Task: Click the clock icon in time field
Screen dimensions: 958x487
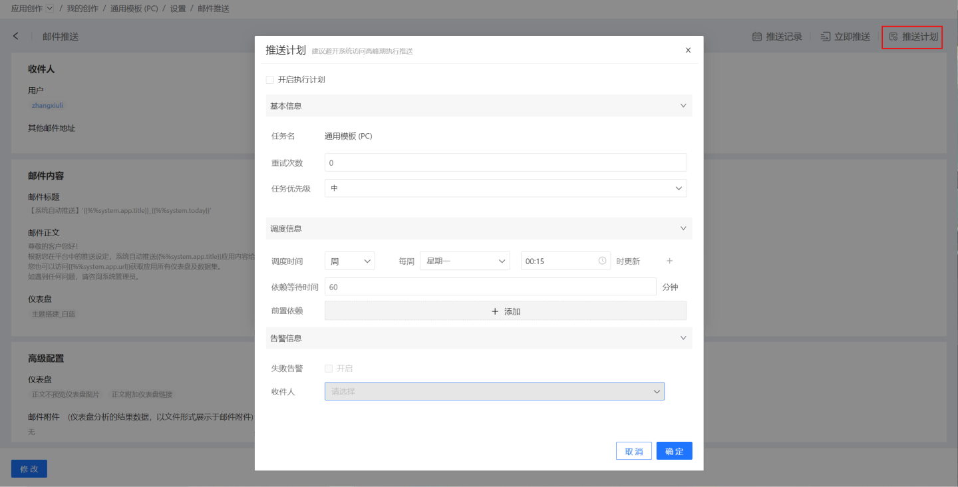Action: tap(602, 261)
